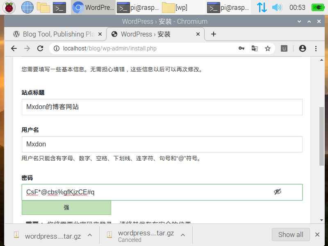328x246 pixels.
Task: Toggle password visibility with eye icon
Action: (x=278, y=192)
